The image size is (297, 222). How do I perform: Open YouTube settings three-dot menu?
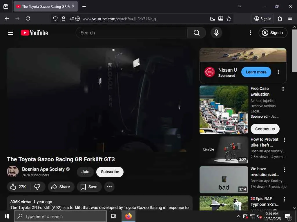point(250,33)
